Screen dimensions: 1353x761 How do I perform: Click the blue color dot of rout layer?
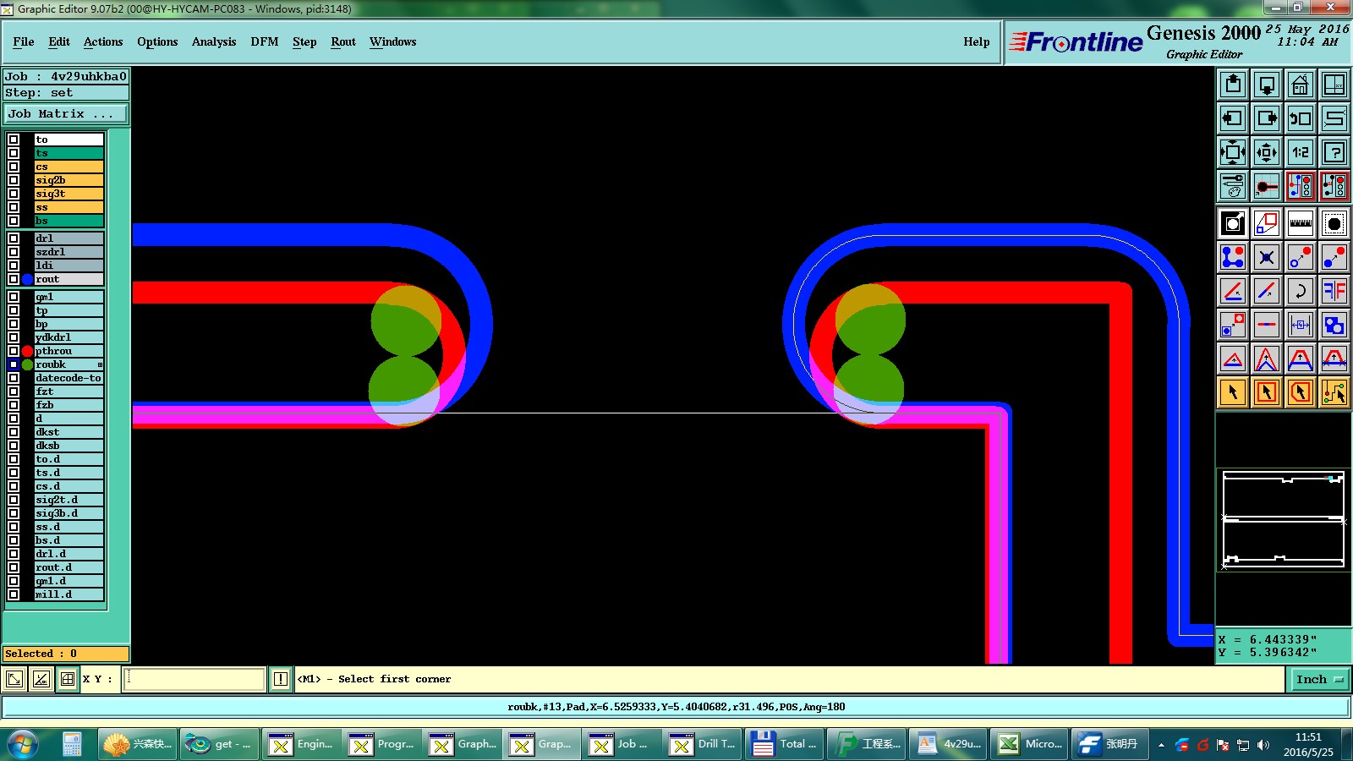[x=27, y=279]
